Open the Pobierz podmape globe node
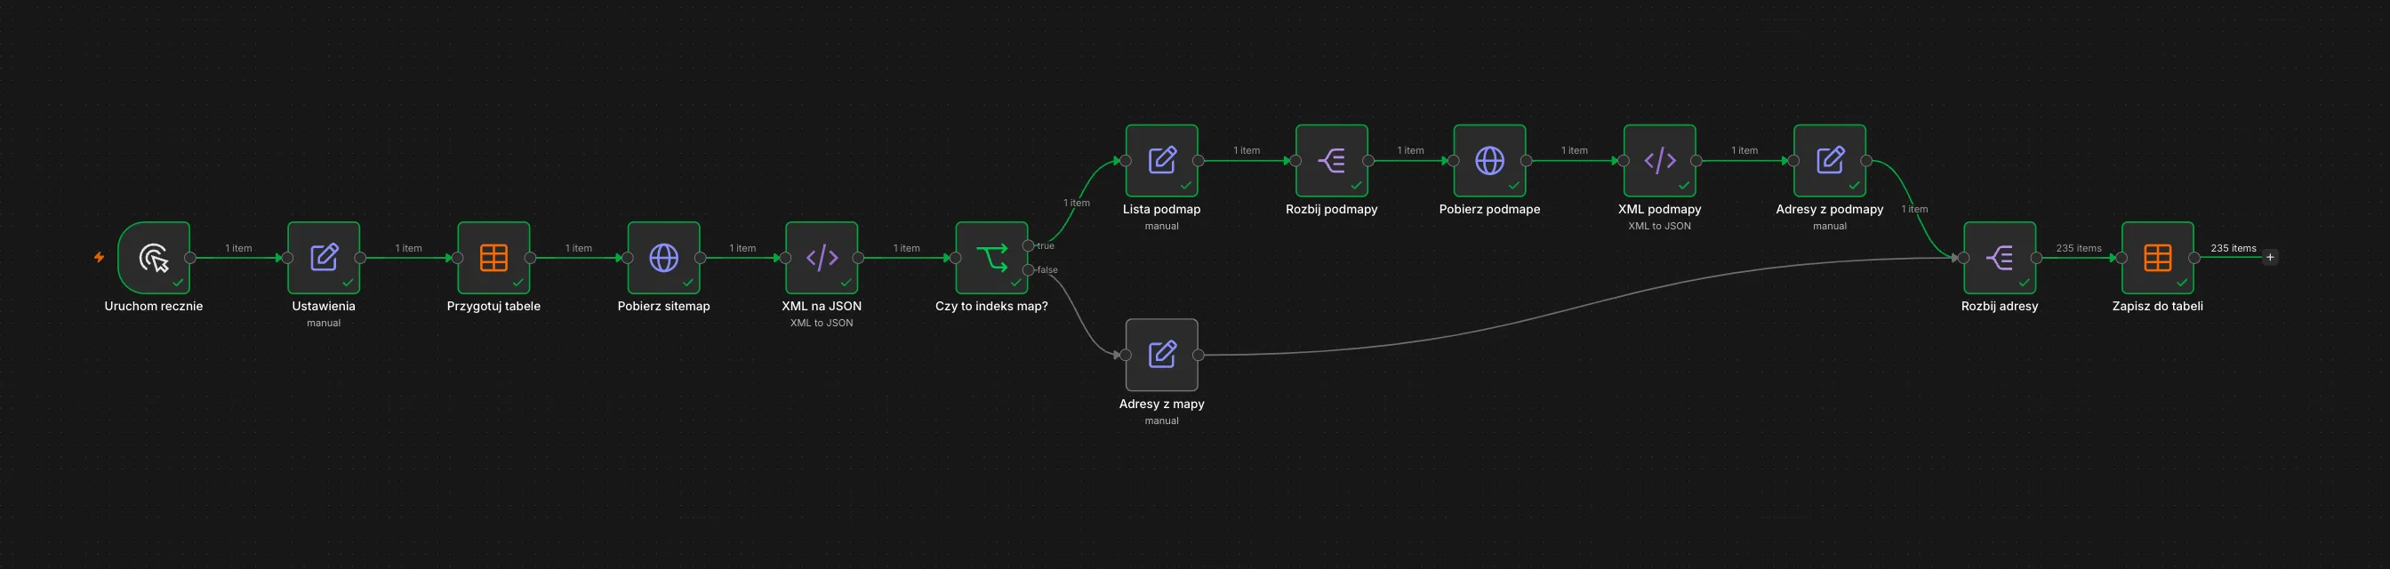2390x569 pixels. click(1489, 161)
